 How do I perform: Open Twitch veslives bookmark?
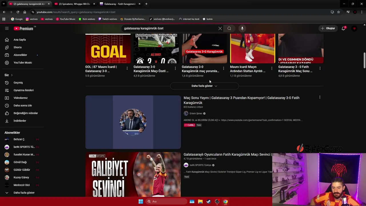coord(108,19)
